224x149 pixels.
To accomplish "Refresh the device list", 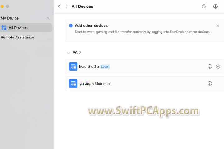I will point(204,6).
